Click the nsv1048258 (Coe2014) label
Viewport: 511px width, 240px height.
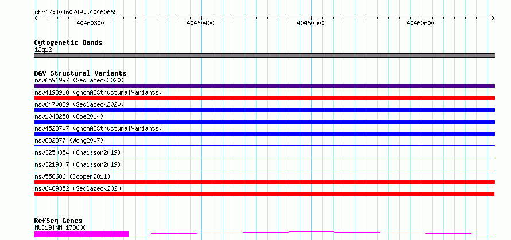tap(69, 116)
